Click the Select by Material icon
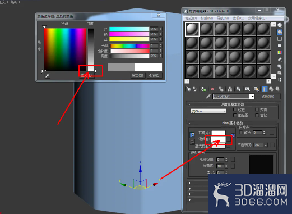The width and height of the screenshot is (292, 214). click(280, 73)
